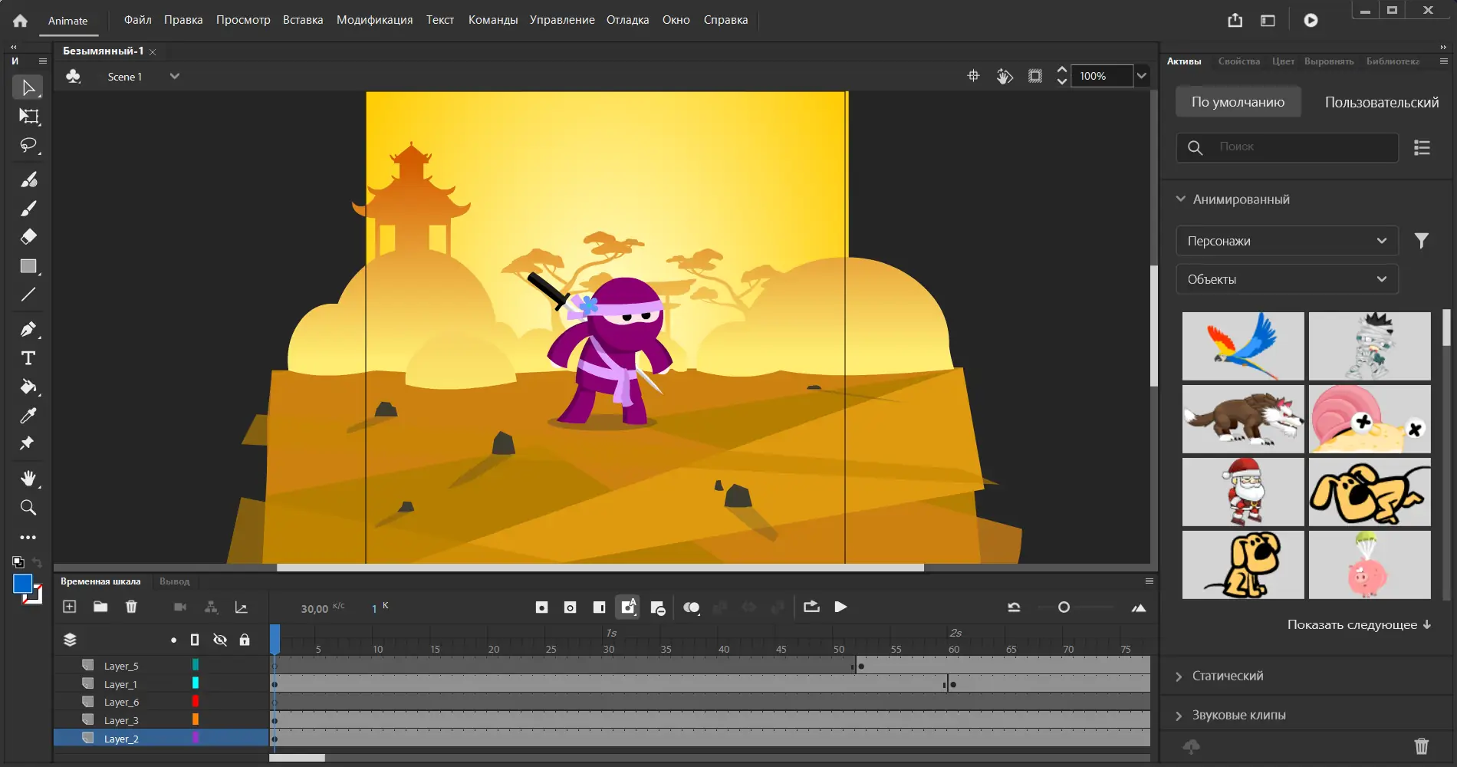Image resolution: width=1457 pixels, height=767 pixels.
Task: Click the delete layer trash icon
Action: (x=131, y=607)
